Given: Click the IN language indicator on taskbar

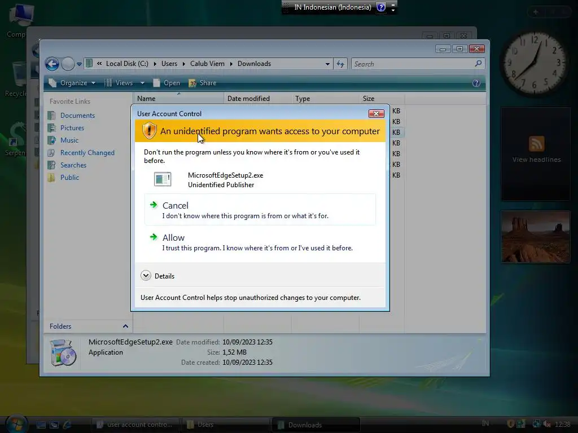Looking at the screenshot, I should pos(485,423).
